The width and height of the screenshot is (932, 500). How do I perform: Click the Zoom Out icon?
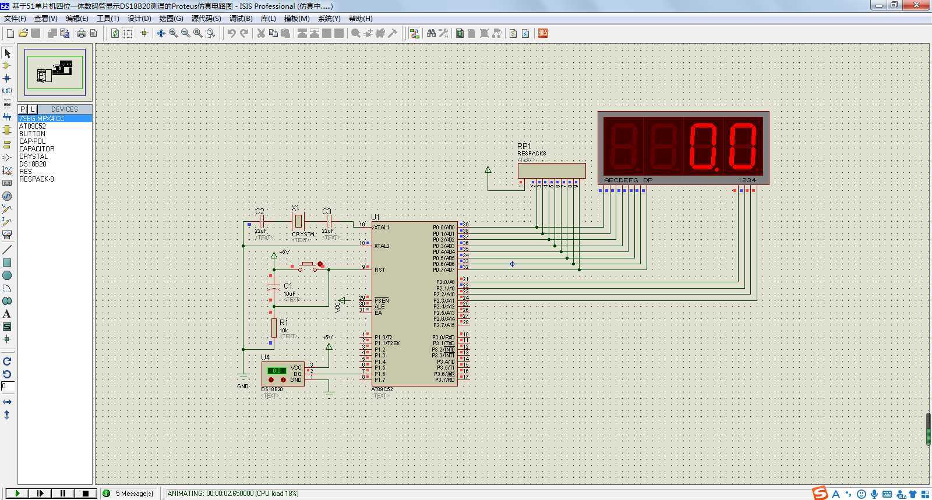185,33
